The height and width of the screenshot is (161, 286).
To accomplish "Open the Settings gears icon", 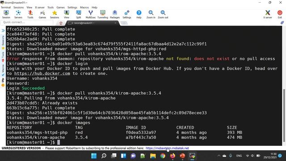I will click(127, 14).
